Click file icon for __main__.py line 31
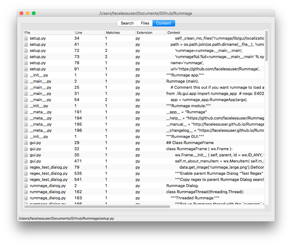Screen dimensions: 292x246 point(26,94)
